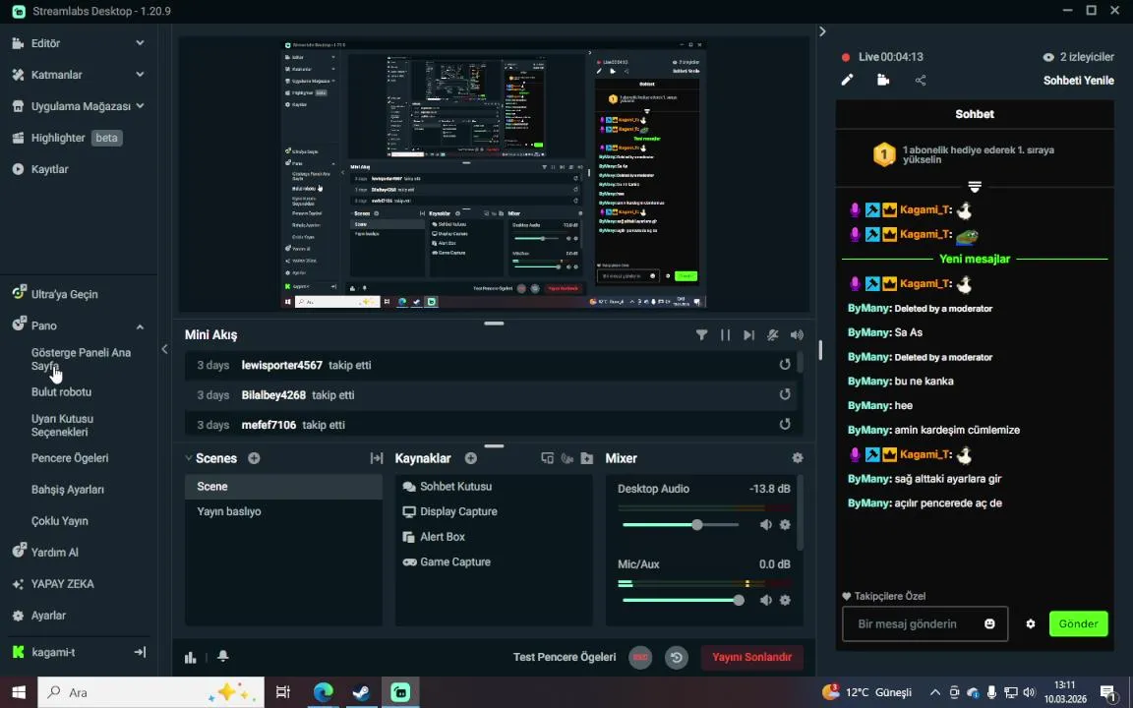Expand the pinned gift leaderboard chevron

pyautogui.click(x=974, y=187)
